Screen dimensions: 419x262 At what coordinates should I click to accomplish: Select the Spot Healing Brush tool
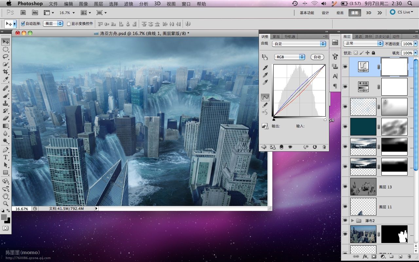6,88
